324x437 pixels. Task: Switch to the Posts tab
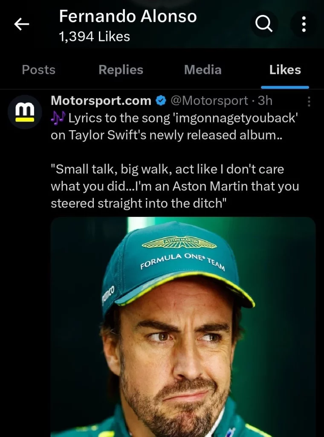[x=39, y=70]
